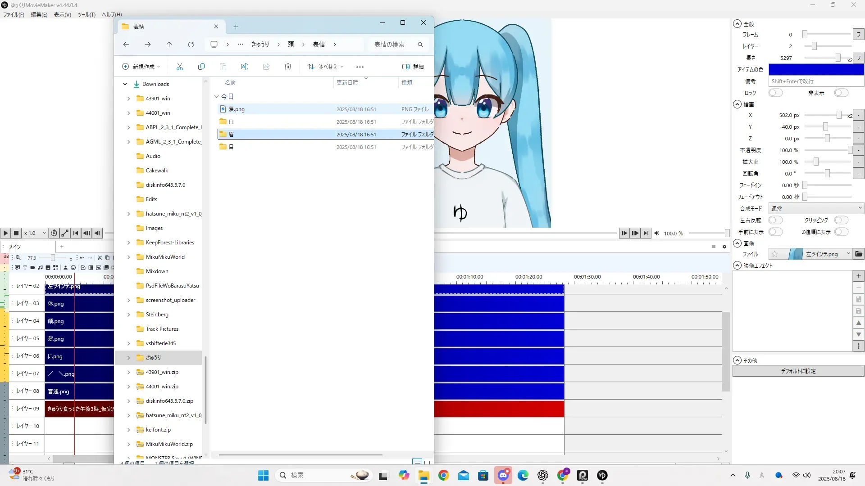
Task: Click the timeline scissors cut icon
Action: [x=100, y=258]
